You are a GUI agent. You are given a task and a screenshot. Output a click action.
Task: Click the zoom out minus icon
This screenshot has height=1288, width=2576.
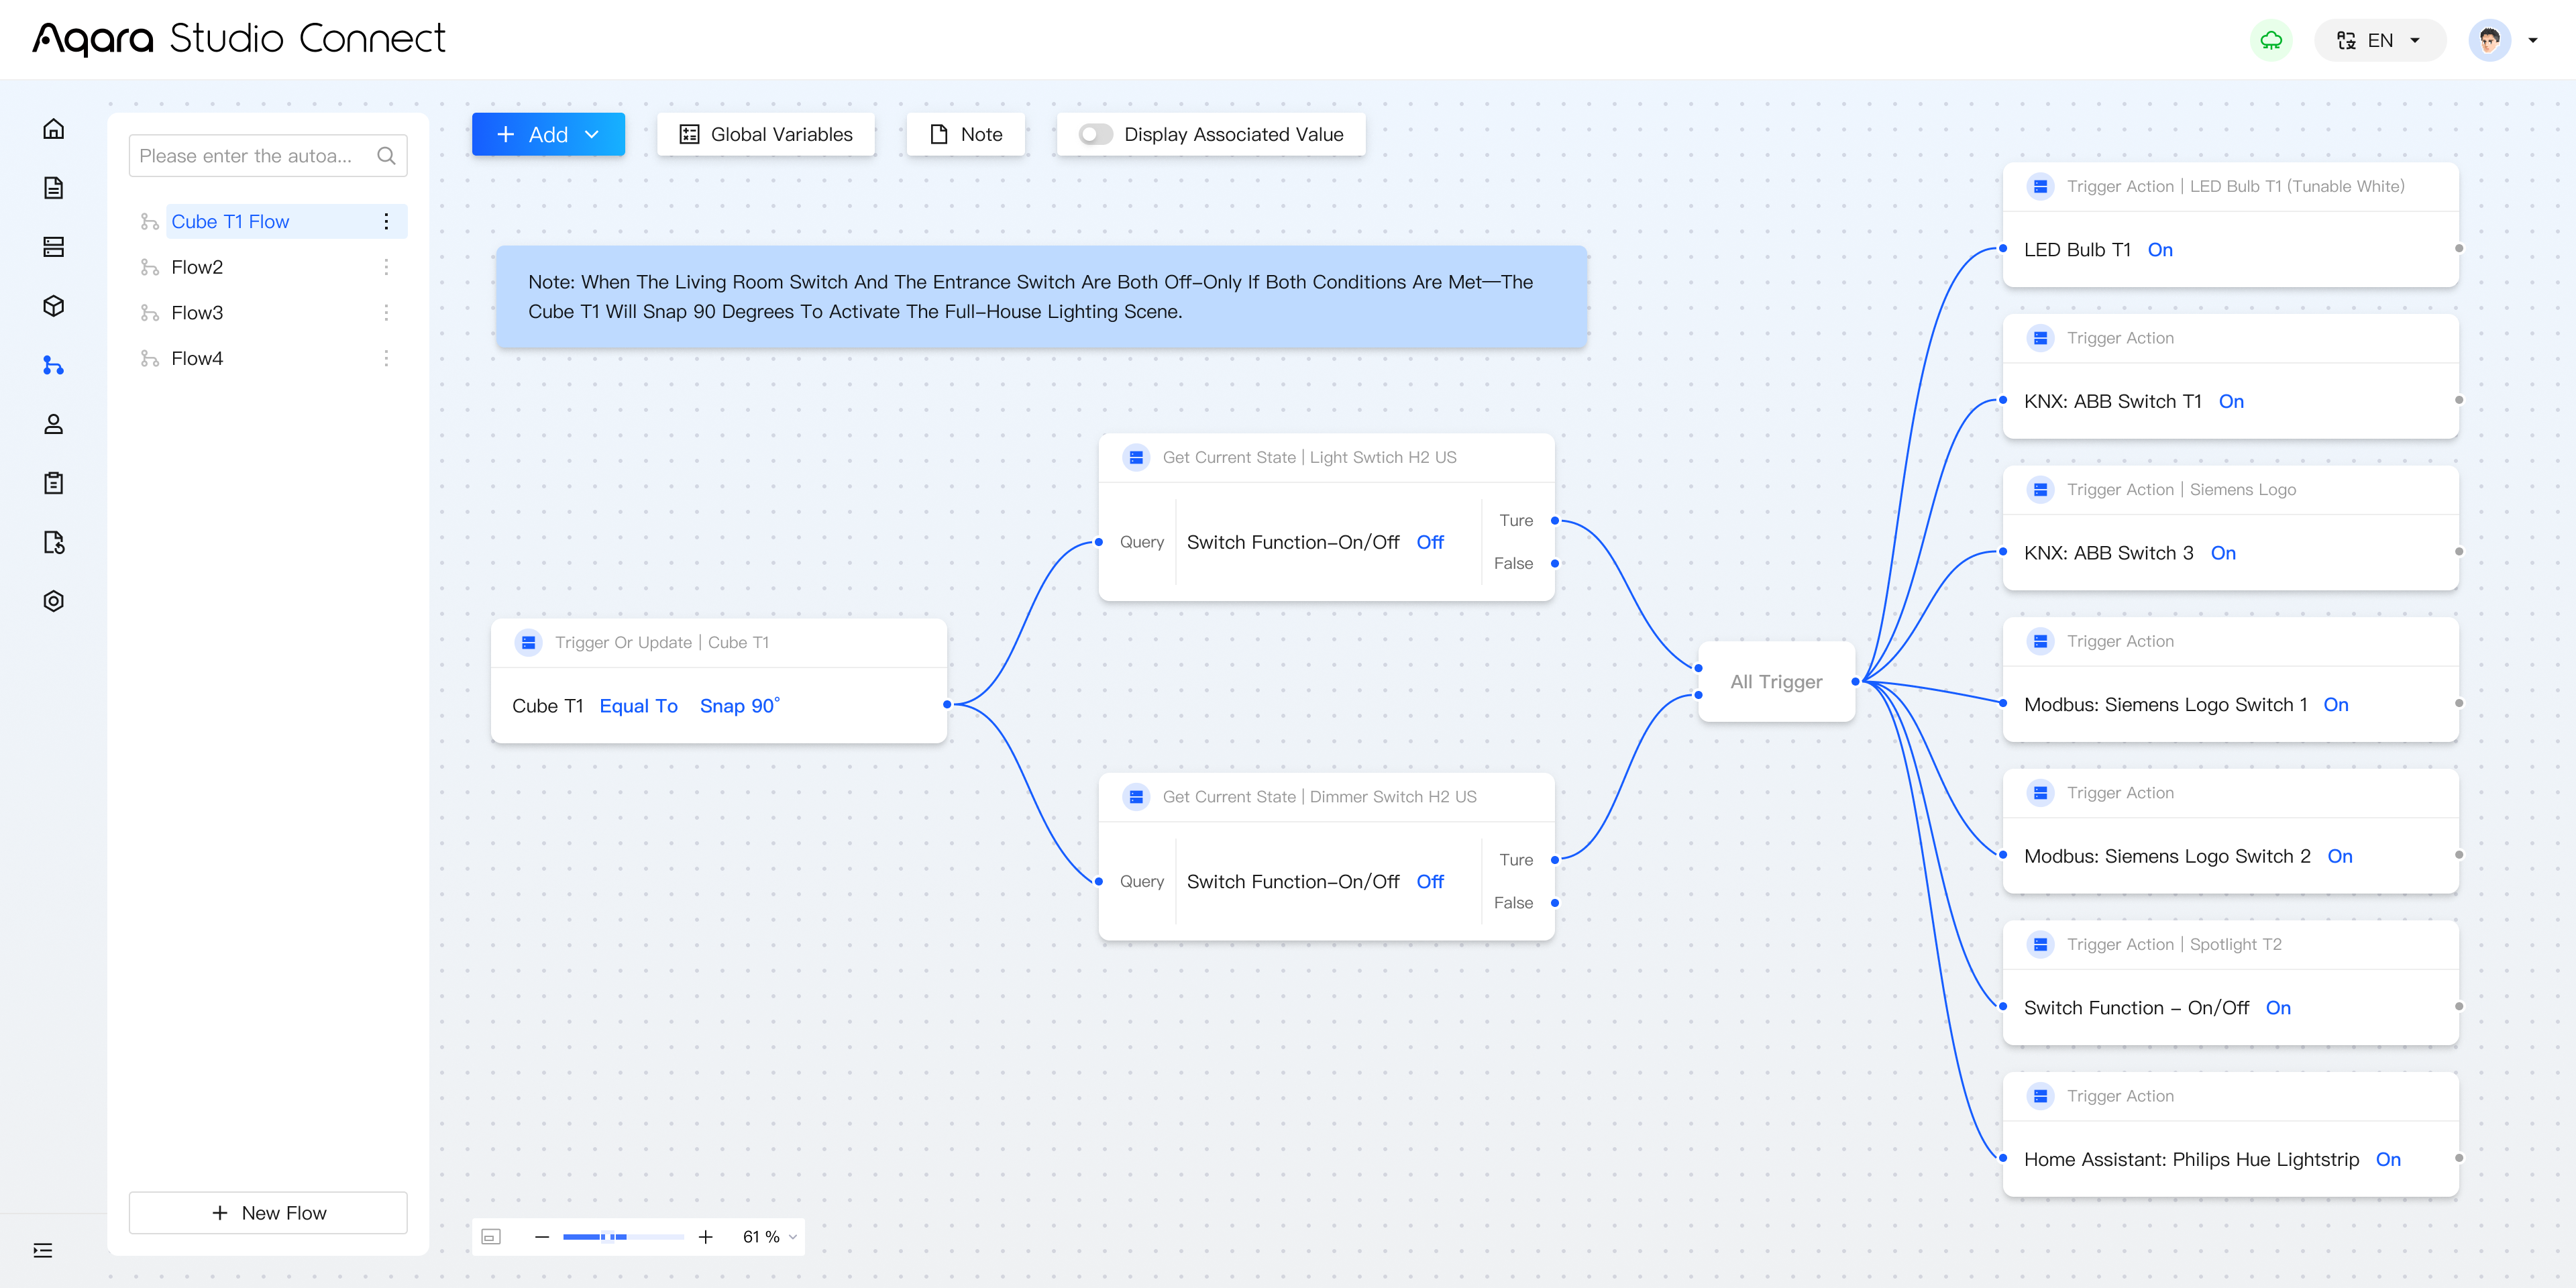pyautogui.click(x=542, y=1237)
